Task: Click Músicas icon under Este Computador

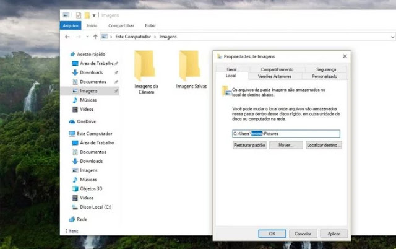Action: (x=75, y=180)
